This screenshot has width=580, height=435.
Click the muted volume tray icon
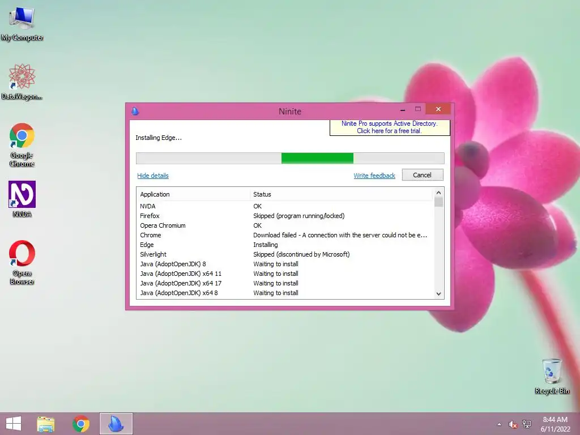tap(513, 424)
